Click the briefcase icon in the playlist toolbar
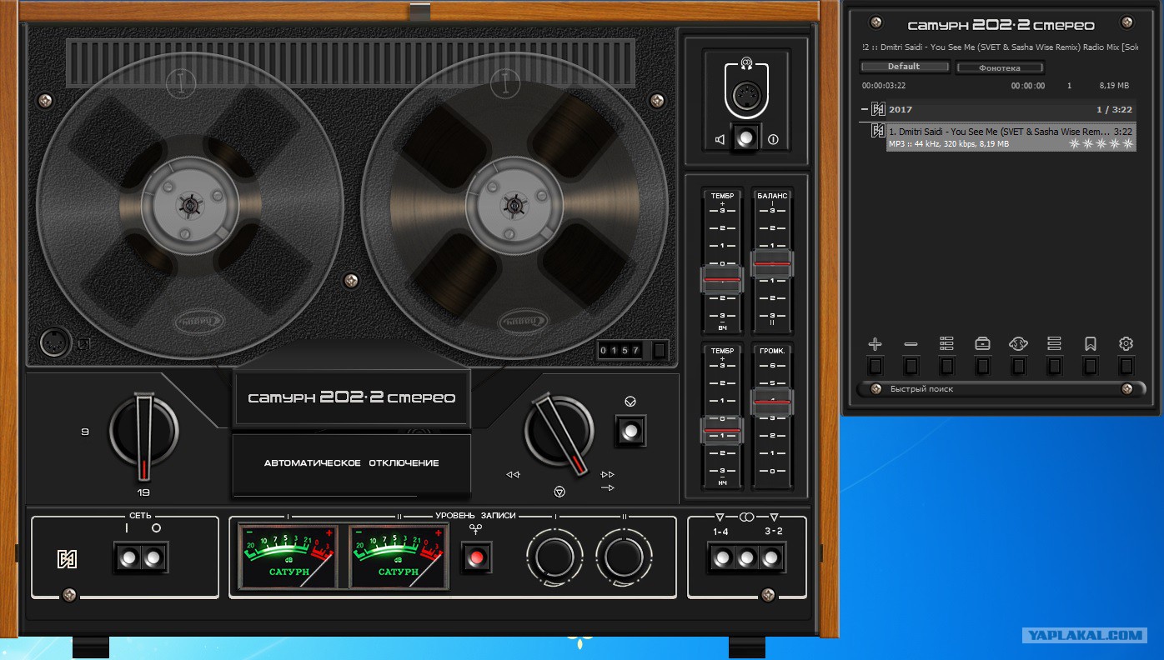 982,344
